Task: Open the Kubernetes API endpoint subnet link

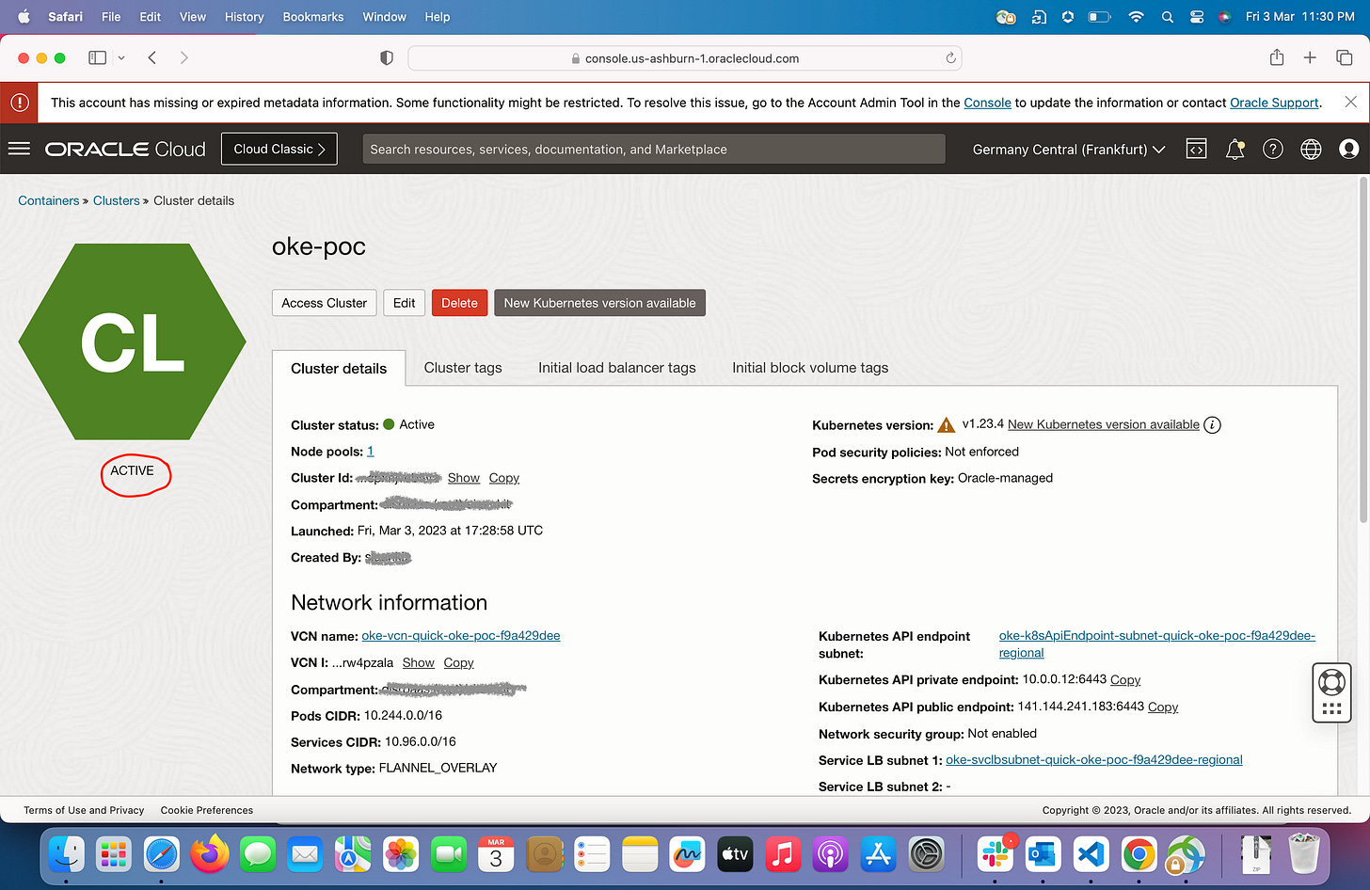Action: tap(1157, 644)
